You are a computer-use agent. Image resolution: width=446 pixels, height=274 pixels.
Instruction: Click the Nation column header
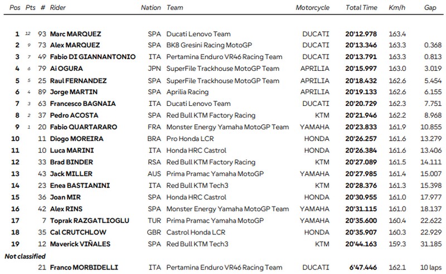151,8
